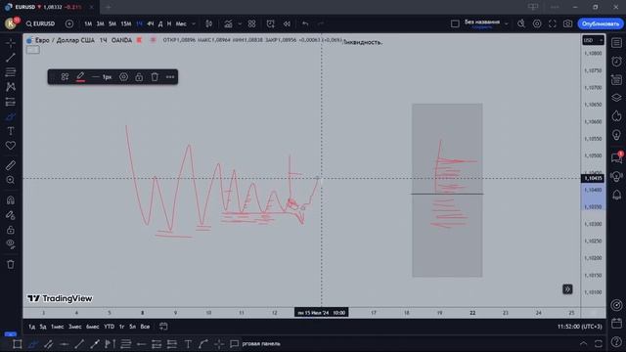
Task: Set range to 5д
Action: [x=43, y=327]
